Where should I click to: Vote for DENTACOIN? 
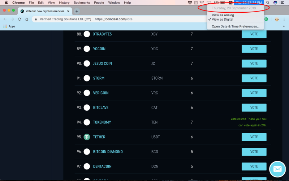tap(254, 167)
